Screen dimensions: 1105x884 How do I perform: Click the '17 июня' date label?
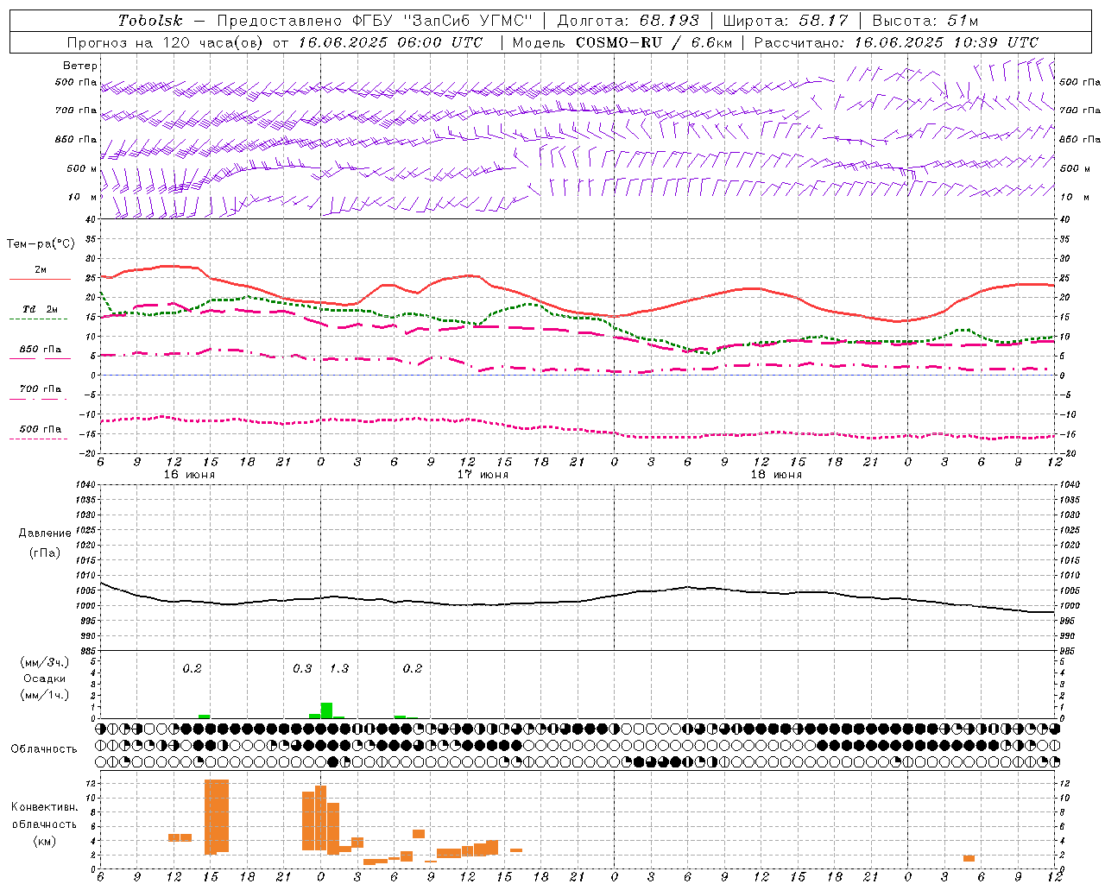[x=483, y=475]
